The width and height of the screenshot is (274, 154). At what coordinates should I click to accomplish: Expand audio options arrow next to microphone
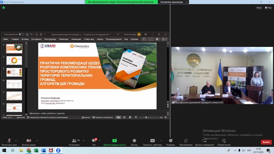click(16, 140)
